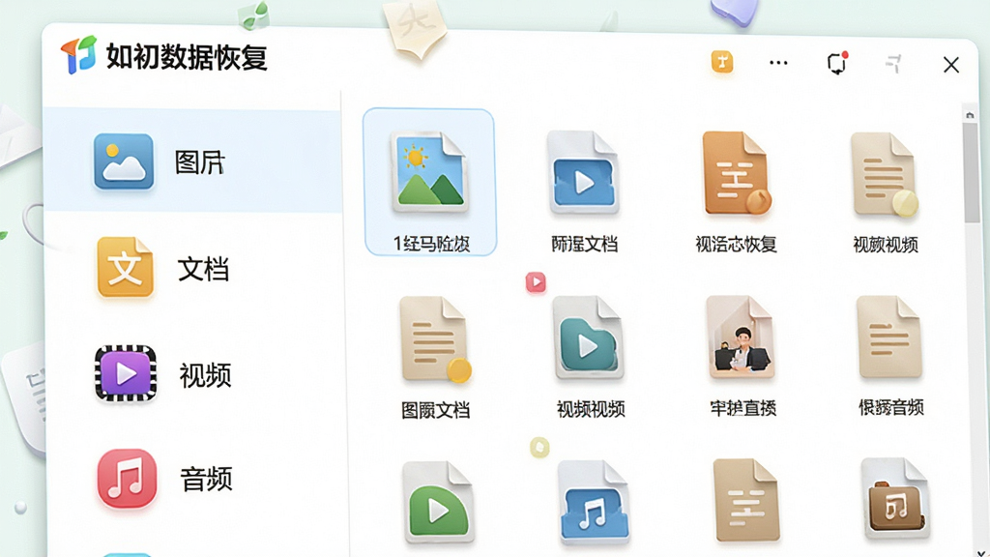Open the blue video file icon in top row

point(583,172)
